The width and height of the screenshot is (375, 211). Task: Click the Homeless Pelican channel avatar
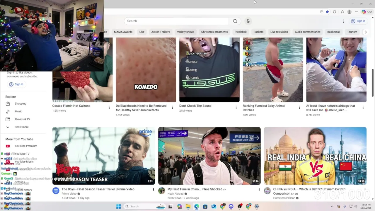[267, 191]
